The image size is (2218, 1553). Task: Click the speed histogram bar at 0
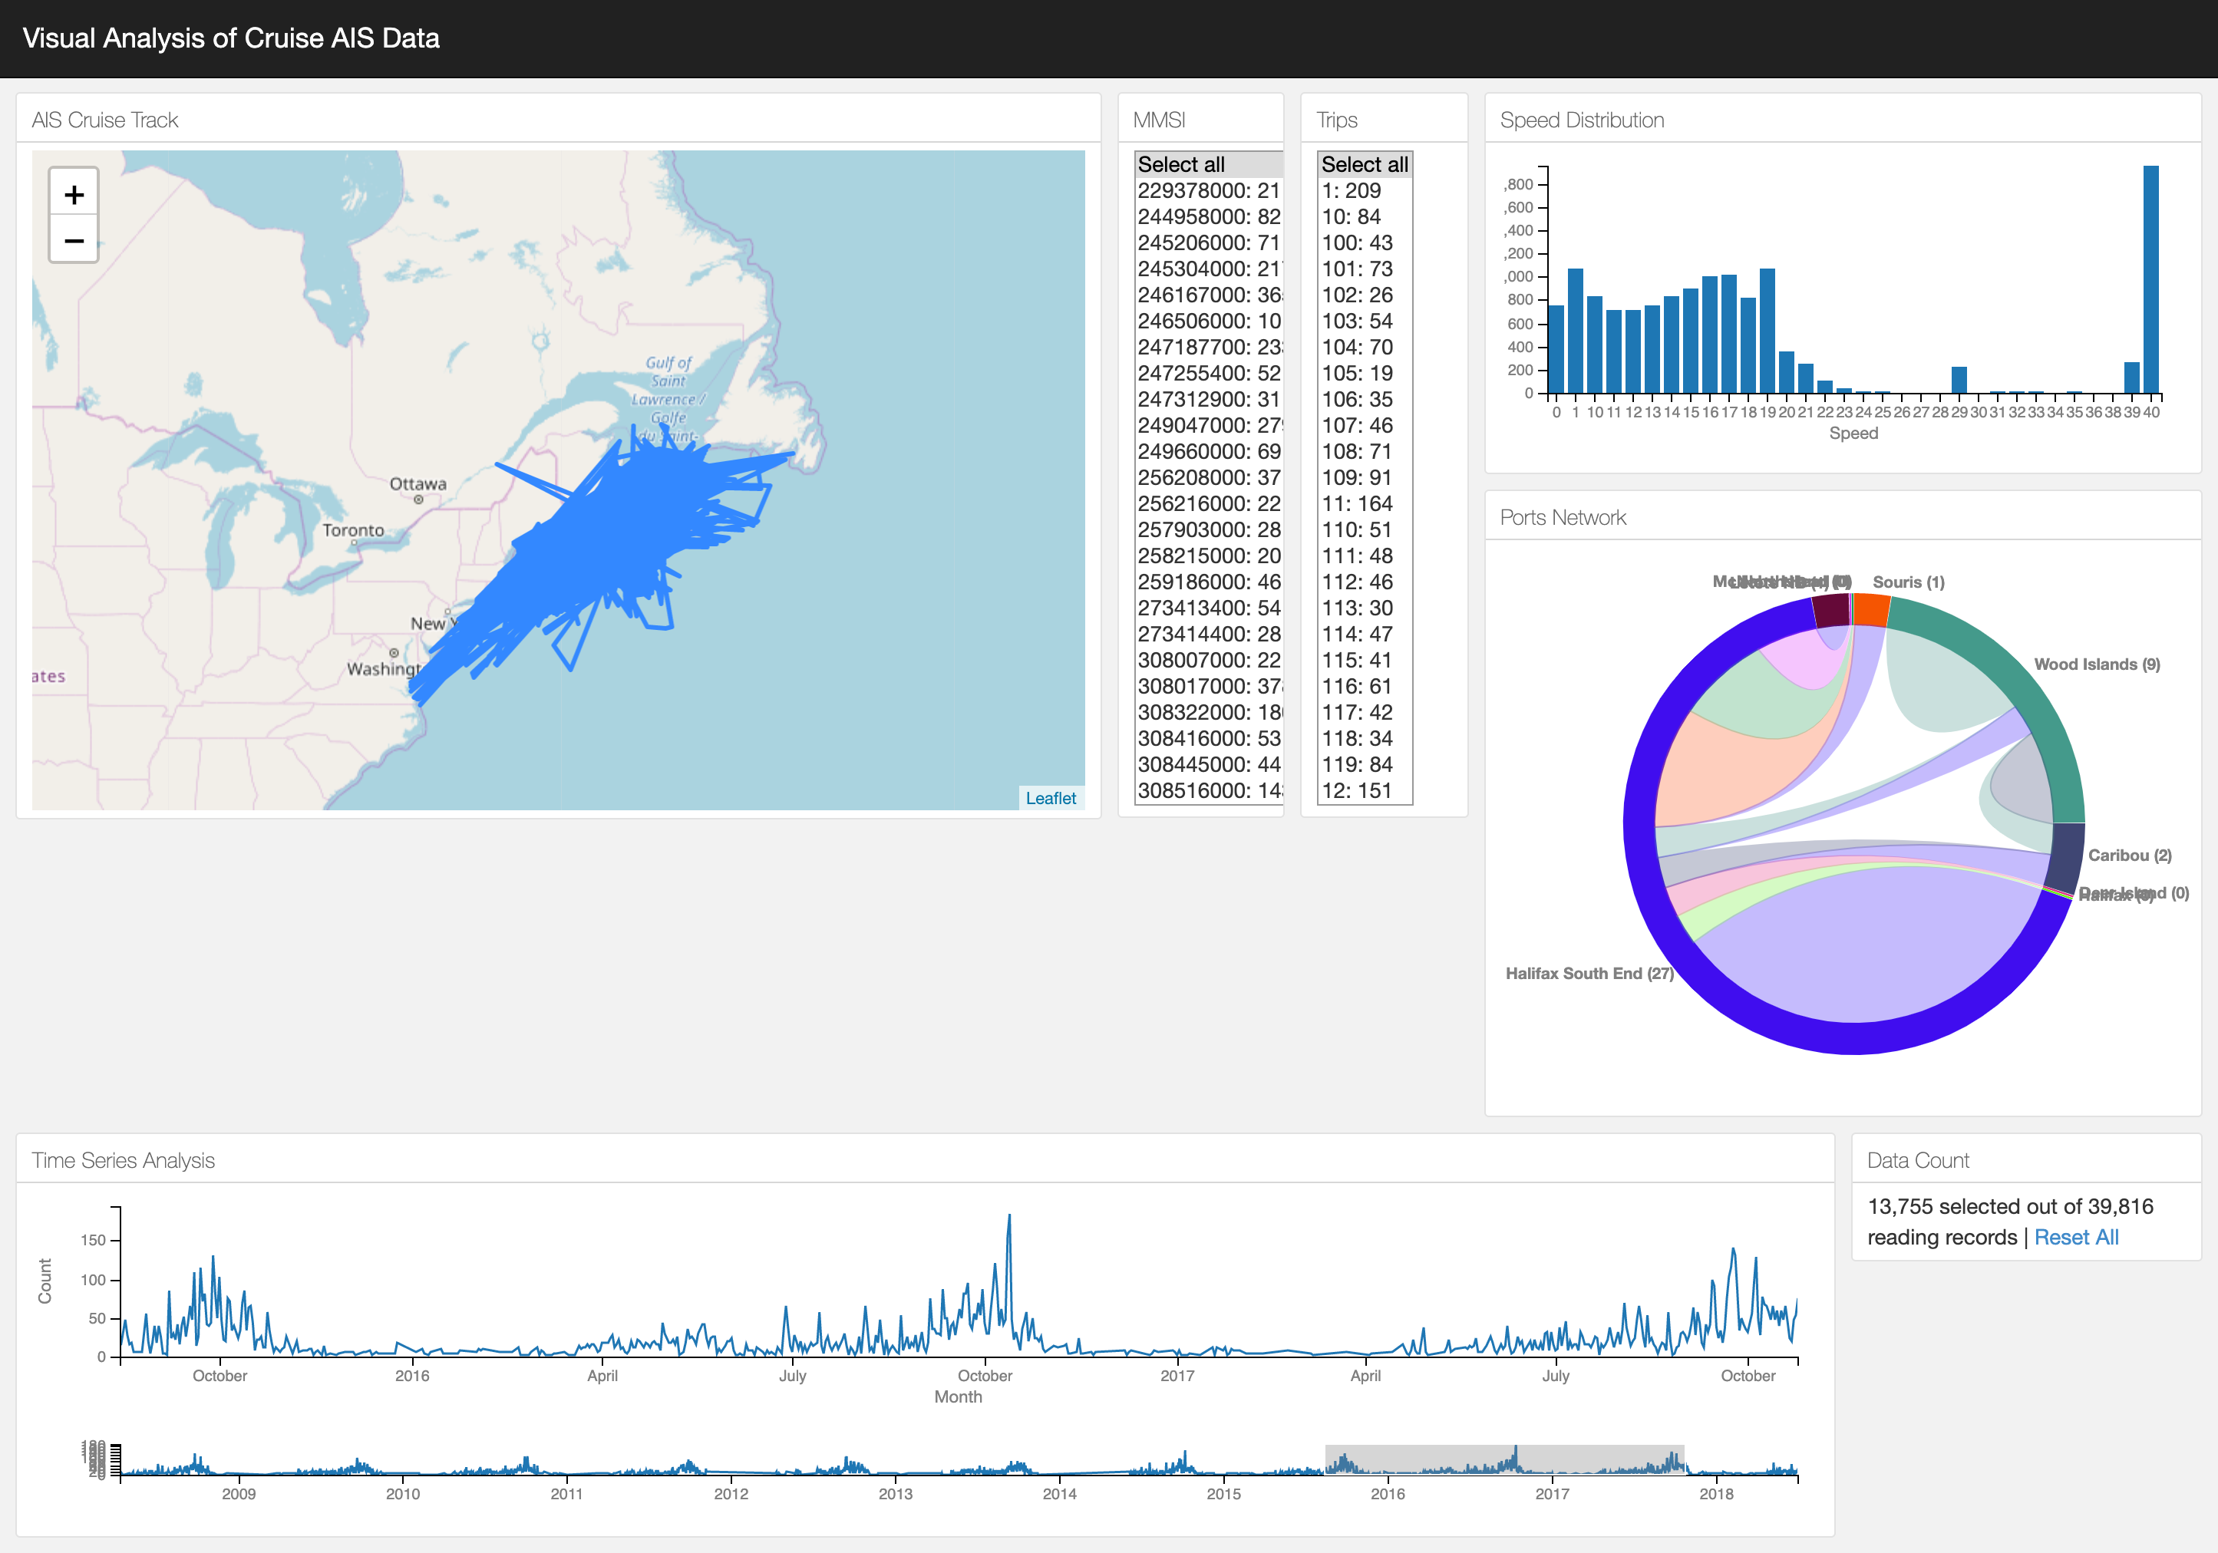click(x=1556, y=348)
